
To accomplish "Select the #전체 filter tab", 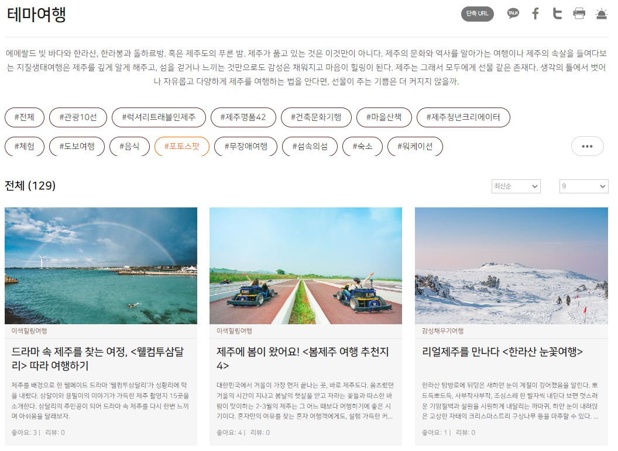I will click(23, 117).
